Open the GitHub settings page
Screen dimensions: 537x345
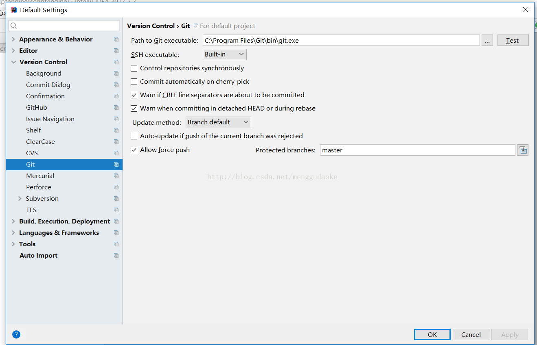coord(37,108)
